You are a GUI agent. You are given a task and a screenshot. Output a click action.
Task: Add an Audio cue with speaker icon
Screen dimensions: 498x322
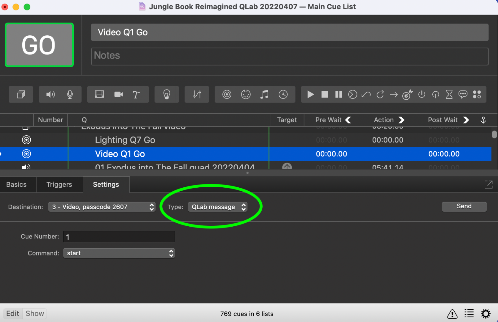(x=50, y=94)
